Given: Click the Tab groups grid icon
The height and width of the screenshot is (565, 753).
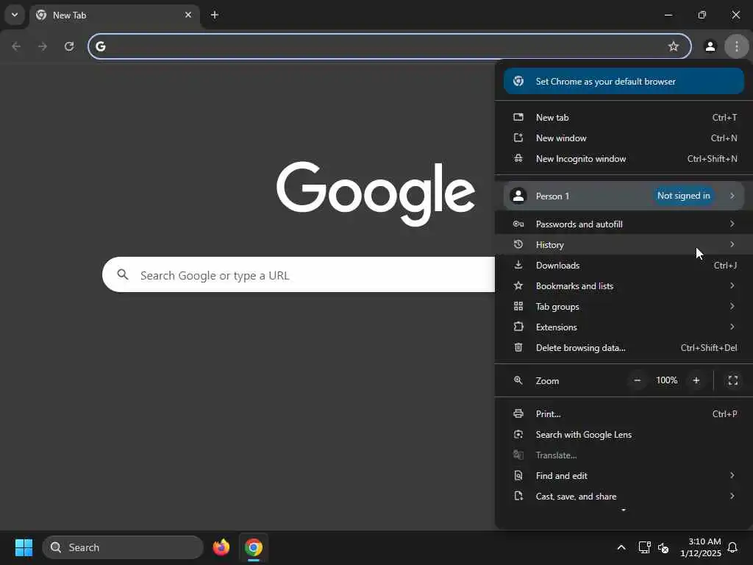Looking at the screenshot, I should pos(518,307).
